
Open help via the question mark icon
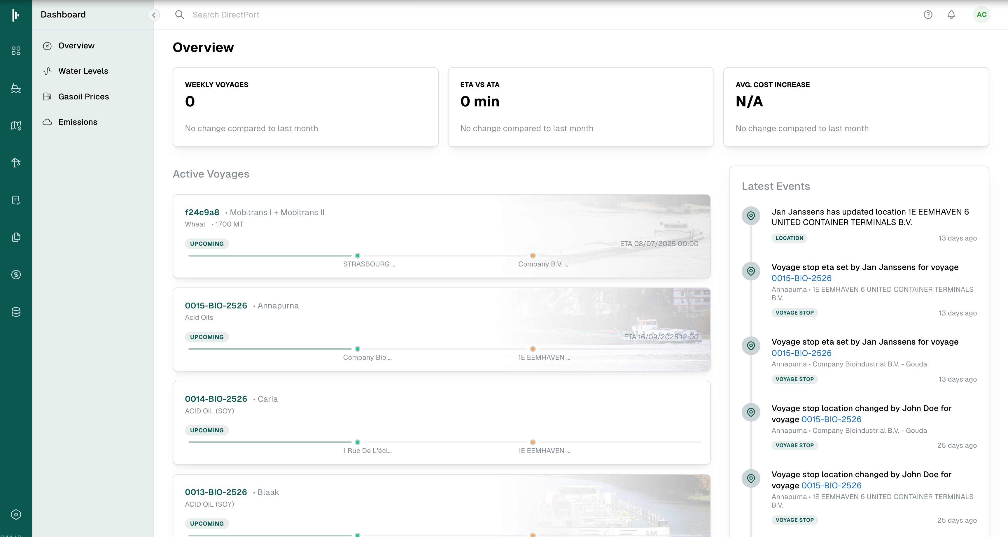pyautogui.click(x=928, y=15)
